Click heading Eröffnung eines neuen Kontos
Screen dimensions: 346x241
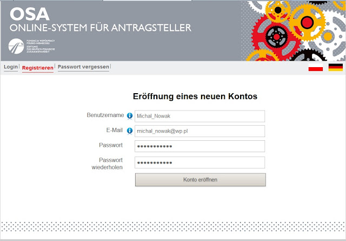(x=195, y=96)
